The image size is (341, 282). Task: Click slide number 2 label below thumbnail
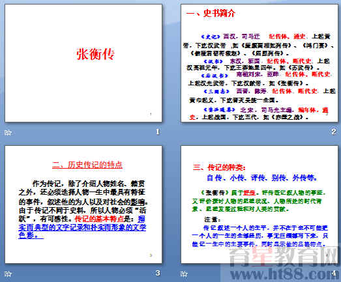click(334, 132)
